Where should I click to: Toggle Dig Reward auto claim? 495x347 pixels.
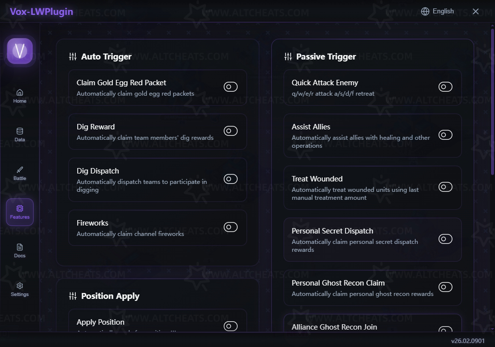pyautogui.click(x=230, y=131)
